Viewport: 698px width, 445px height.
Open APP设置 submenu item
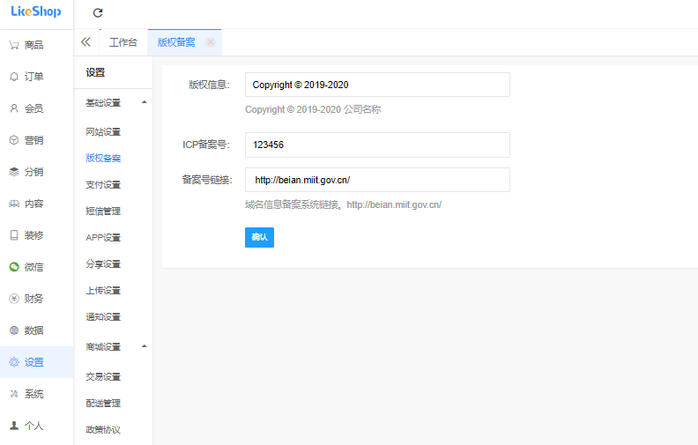pyautogui.click(x=103, y=238)
